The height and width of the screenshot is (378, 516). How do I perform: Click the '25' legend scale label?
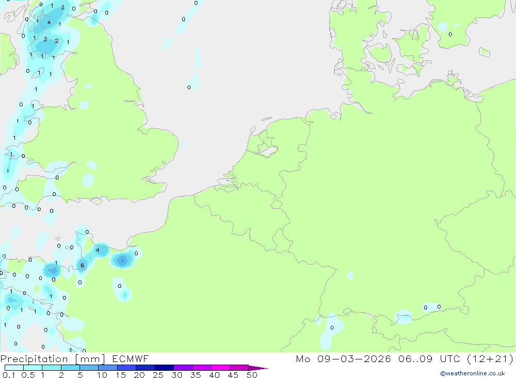click(158, 375)
